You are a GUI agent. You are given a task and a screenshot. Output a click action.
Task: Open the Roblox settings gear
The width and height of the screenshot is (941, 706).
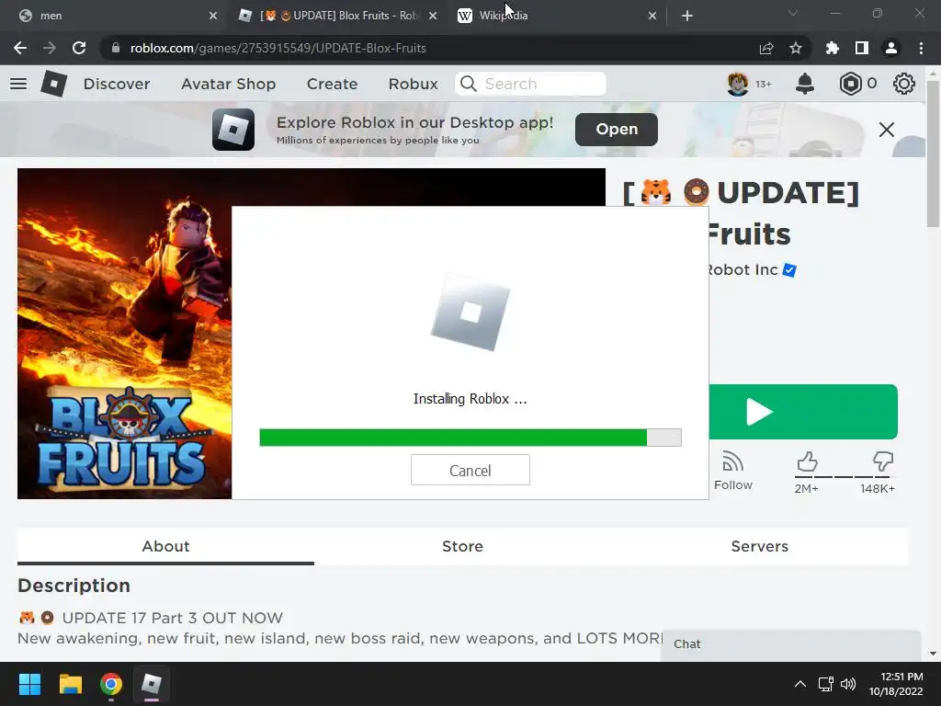point(904,84)
